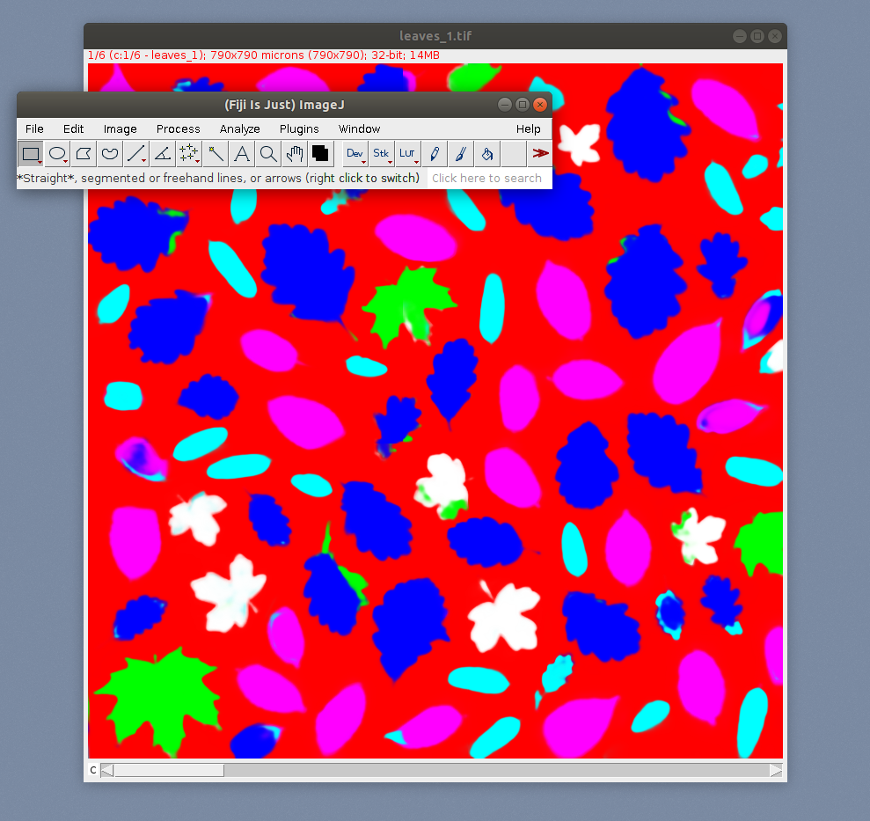This screenshot has width=870, height=821.
Task: Activate the Flood fill tool
Action: point(486,153)
